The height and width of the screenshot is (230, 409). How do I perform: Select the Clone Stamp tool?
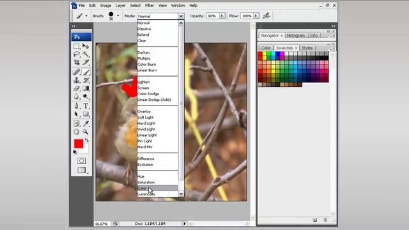77,80
